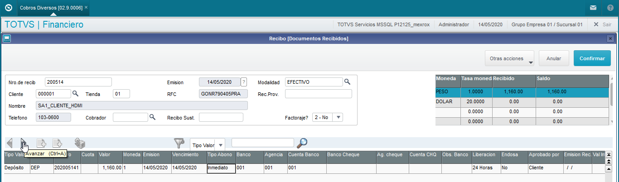The image size is (619, 182).
Task: Click the Rec.Prov. field
Action: (x=318, y=94)
